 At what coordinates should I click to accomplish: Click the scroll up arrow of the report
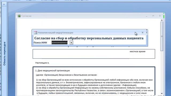pyautogui.click(x=162, y=20)
